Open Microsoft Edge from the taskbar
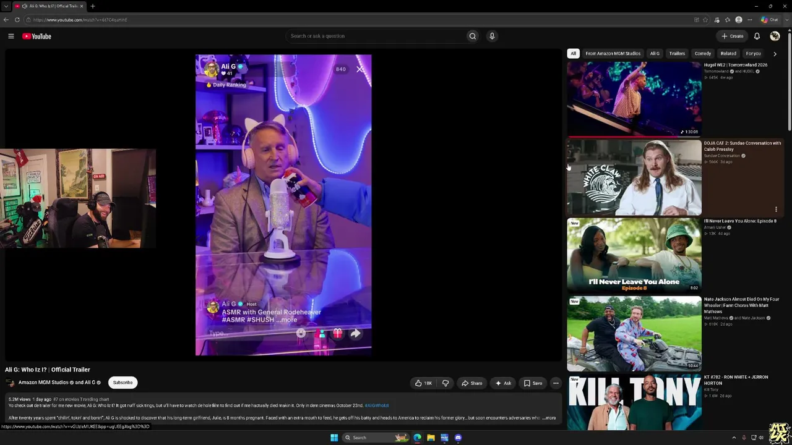 (x=417, y=438)
